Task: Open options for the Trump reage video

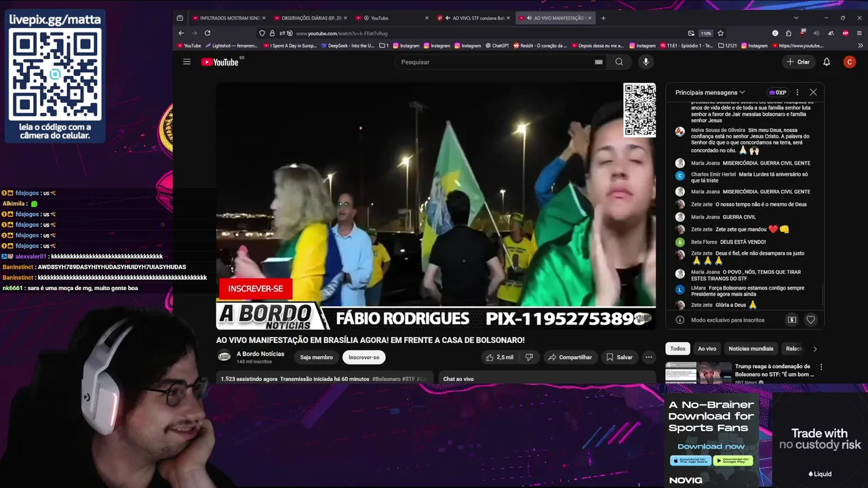Action: [x=821, y=367]
